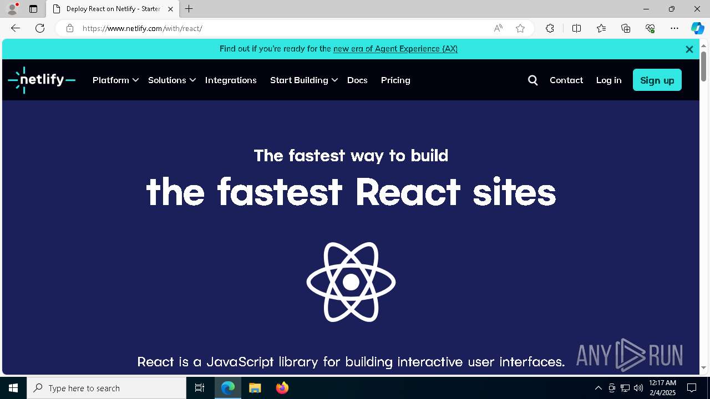Open File Explorer from taskbar
Image resolution: width=710 pixels, height=399 pixels.
255,388
